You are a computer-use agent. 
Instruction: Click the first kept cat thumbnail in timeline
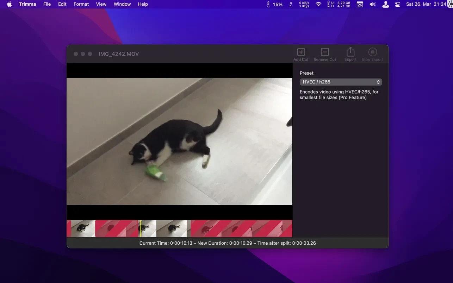coord(83,228)
